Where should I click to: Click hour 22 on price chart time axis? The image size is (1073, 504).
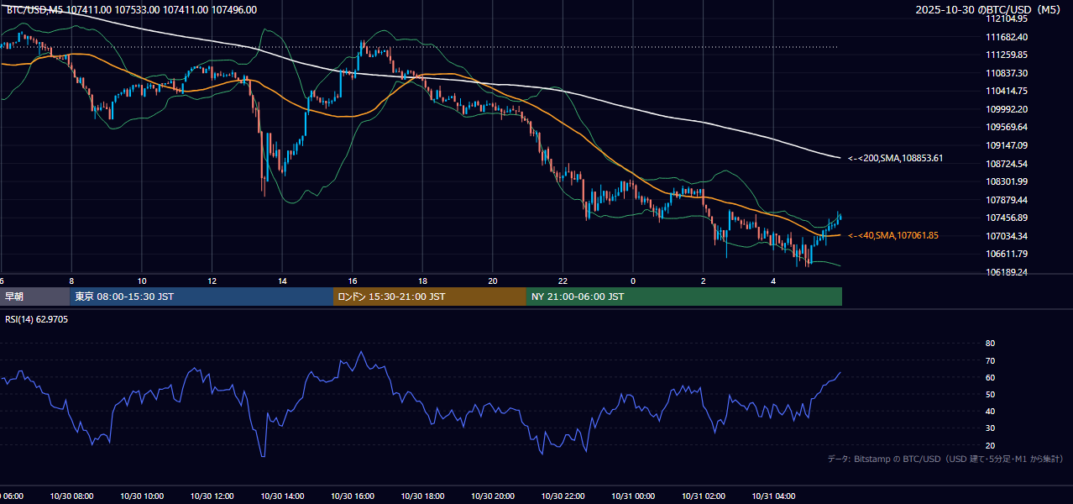563,281
